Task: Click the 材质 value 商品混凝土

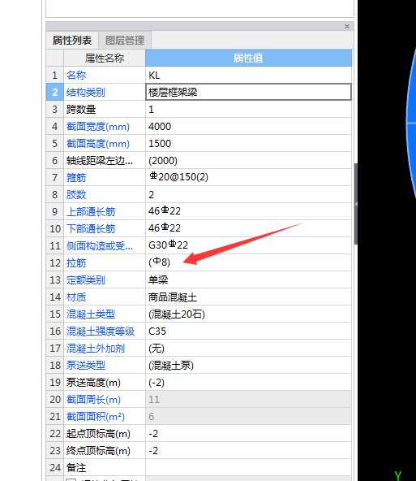Action: tap(248, 297)
